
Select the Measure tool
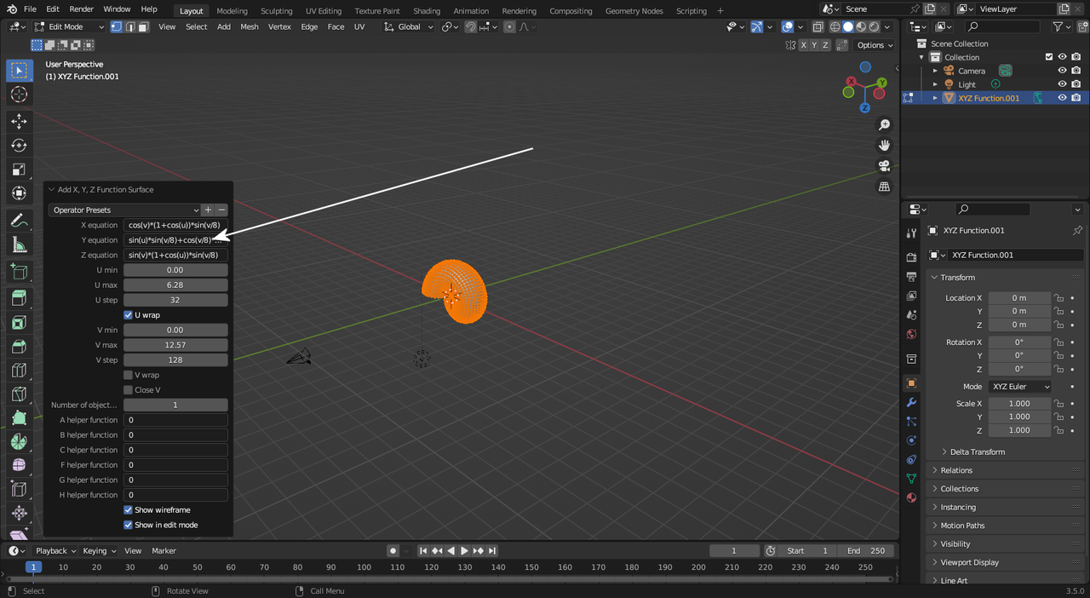coord(19,246)
